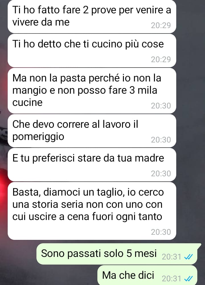Click the timestamp under 'stare da tua madre'
The image size is (205, 285).
(x=161, y=173)
